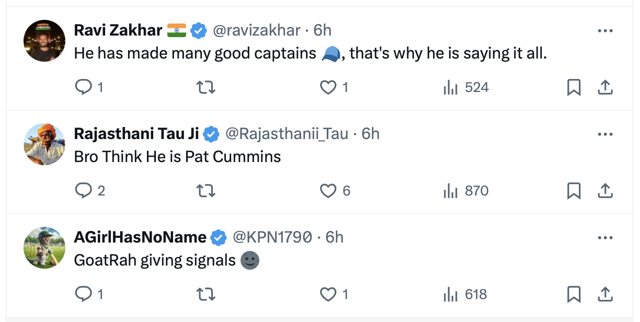640x322 pixels.
Task: Visit the Rajasthani Tau Ji profile name
Action: point(136,134)
